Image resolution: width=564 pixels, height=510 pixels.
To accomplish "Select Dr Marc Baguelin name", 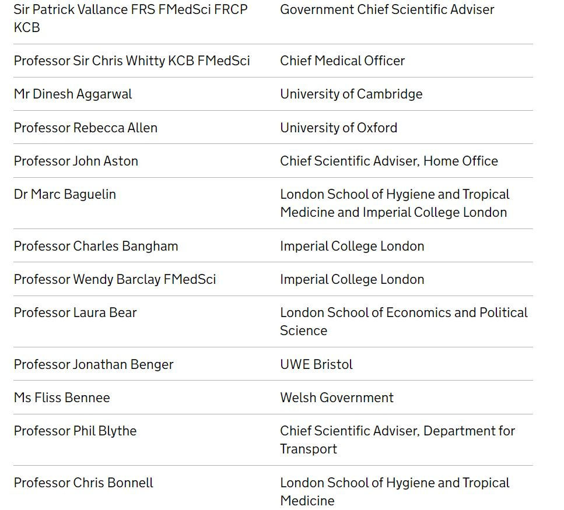I will click(x=65, y=195).
